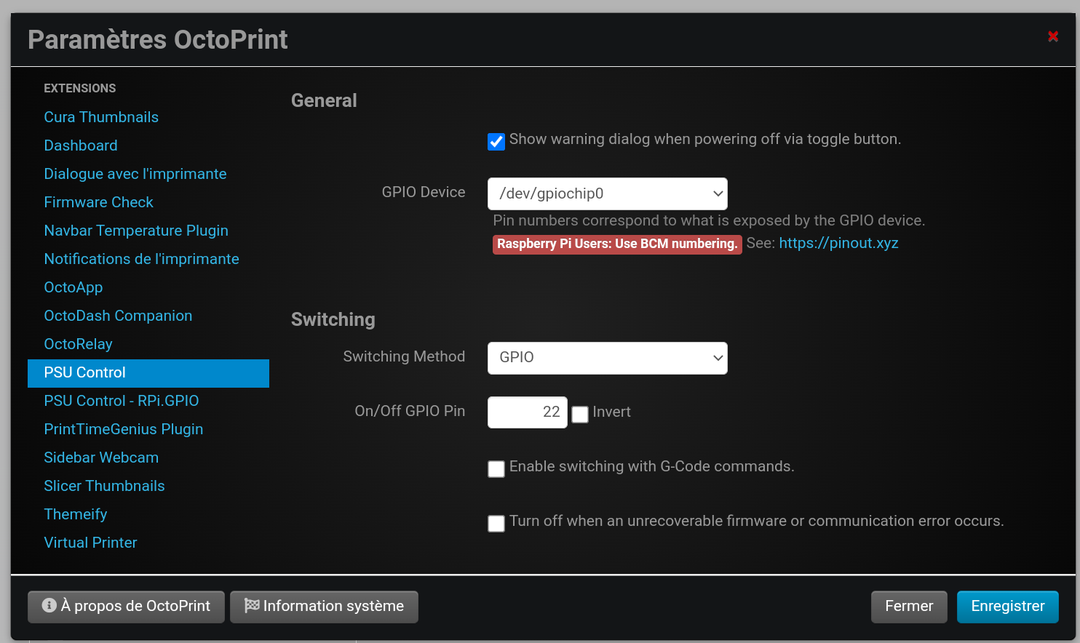Close the settings dialog with the red X
Image resolution: width=1080 pixels, height=643 pixels.
[x=1052, y=36]
